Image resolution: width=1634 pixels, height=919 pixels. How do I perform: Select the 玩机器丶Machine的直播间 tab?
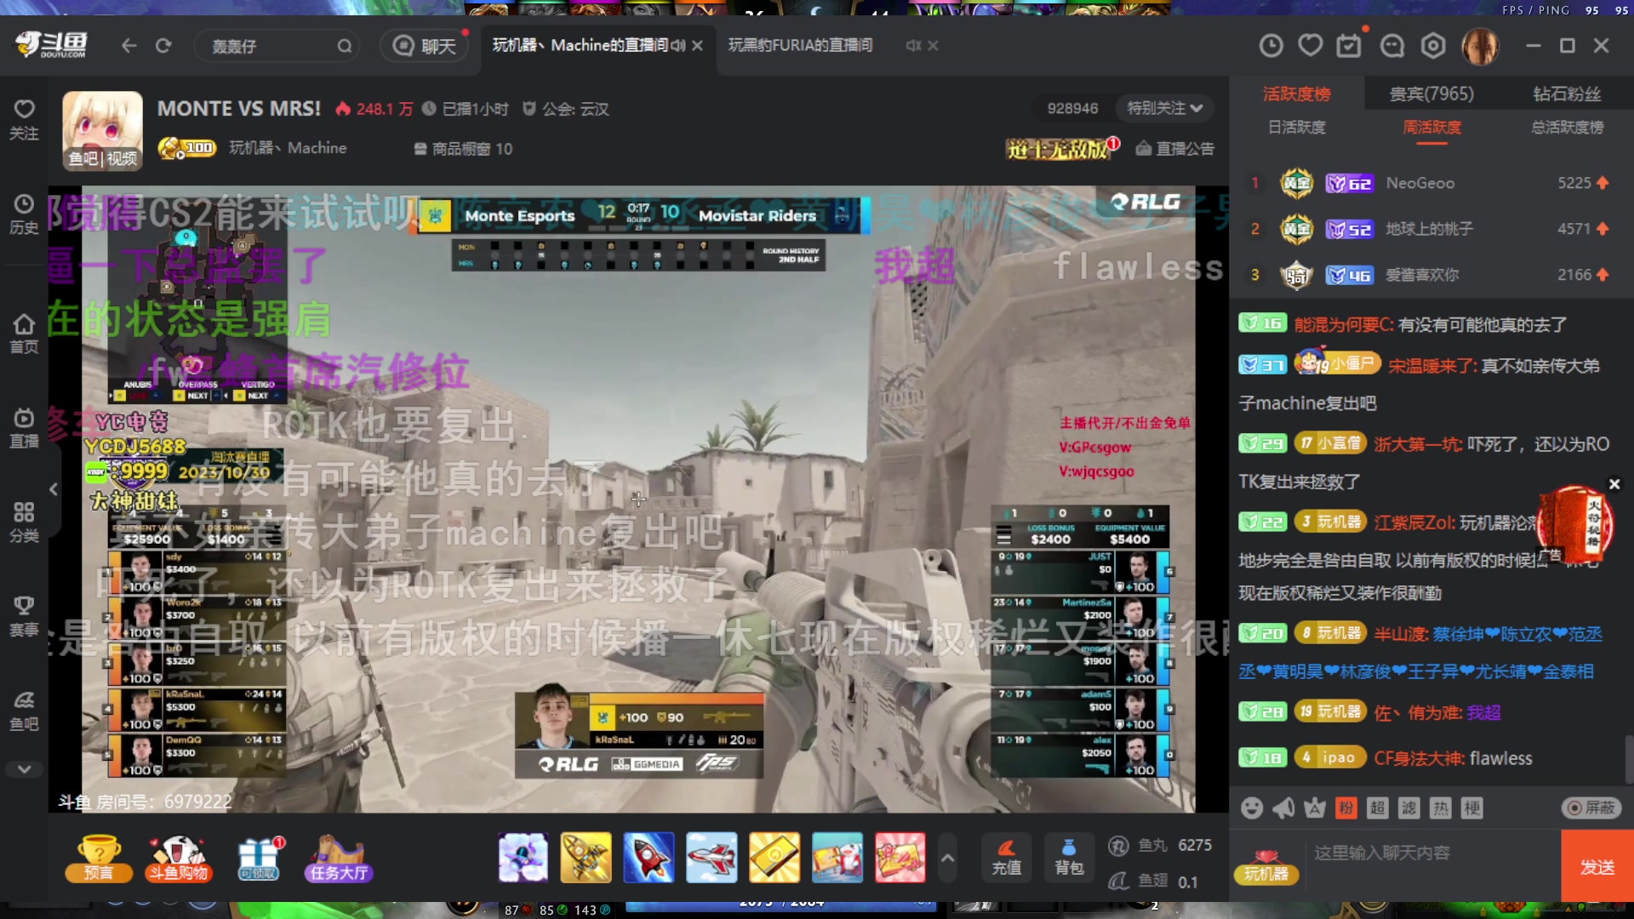(580, 45)
